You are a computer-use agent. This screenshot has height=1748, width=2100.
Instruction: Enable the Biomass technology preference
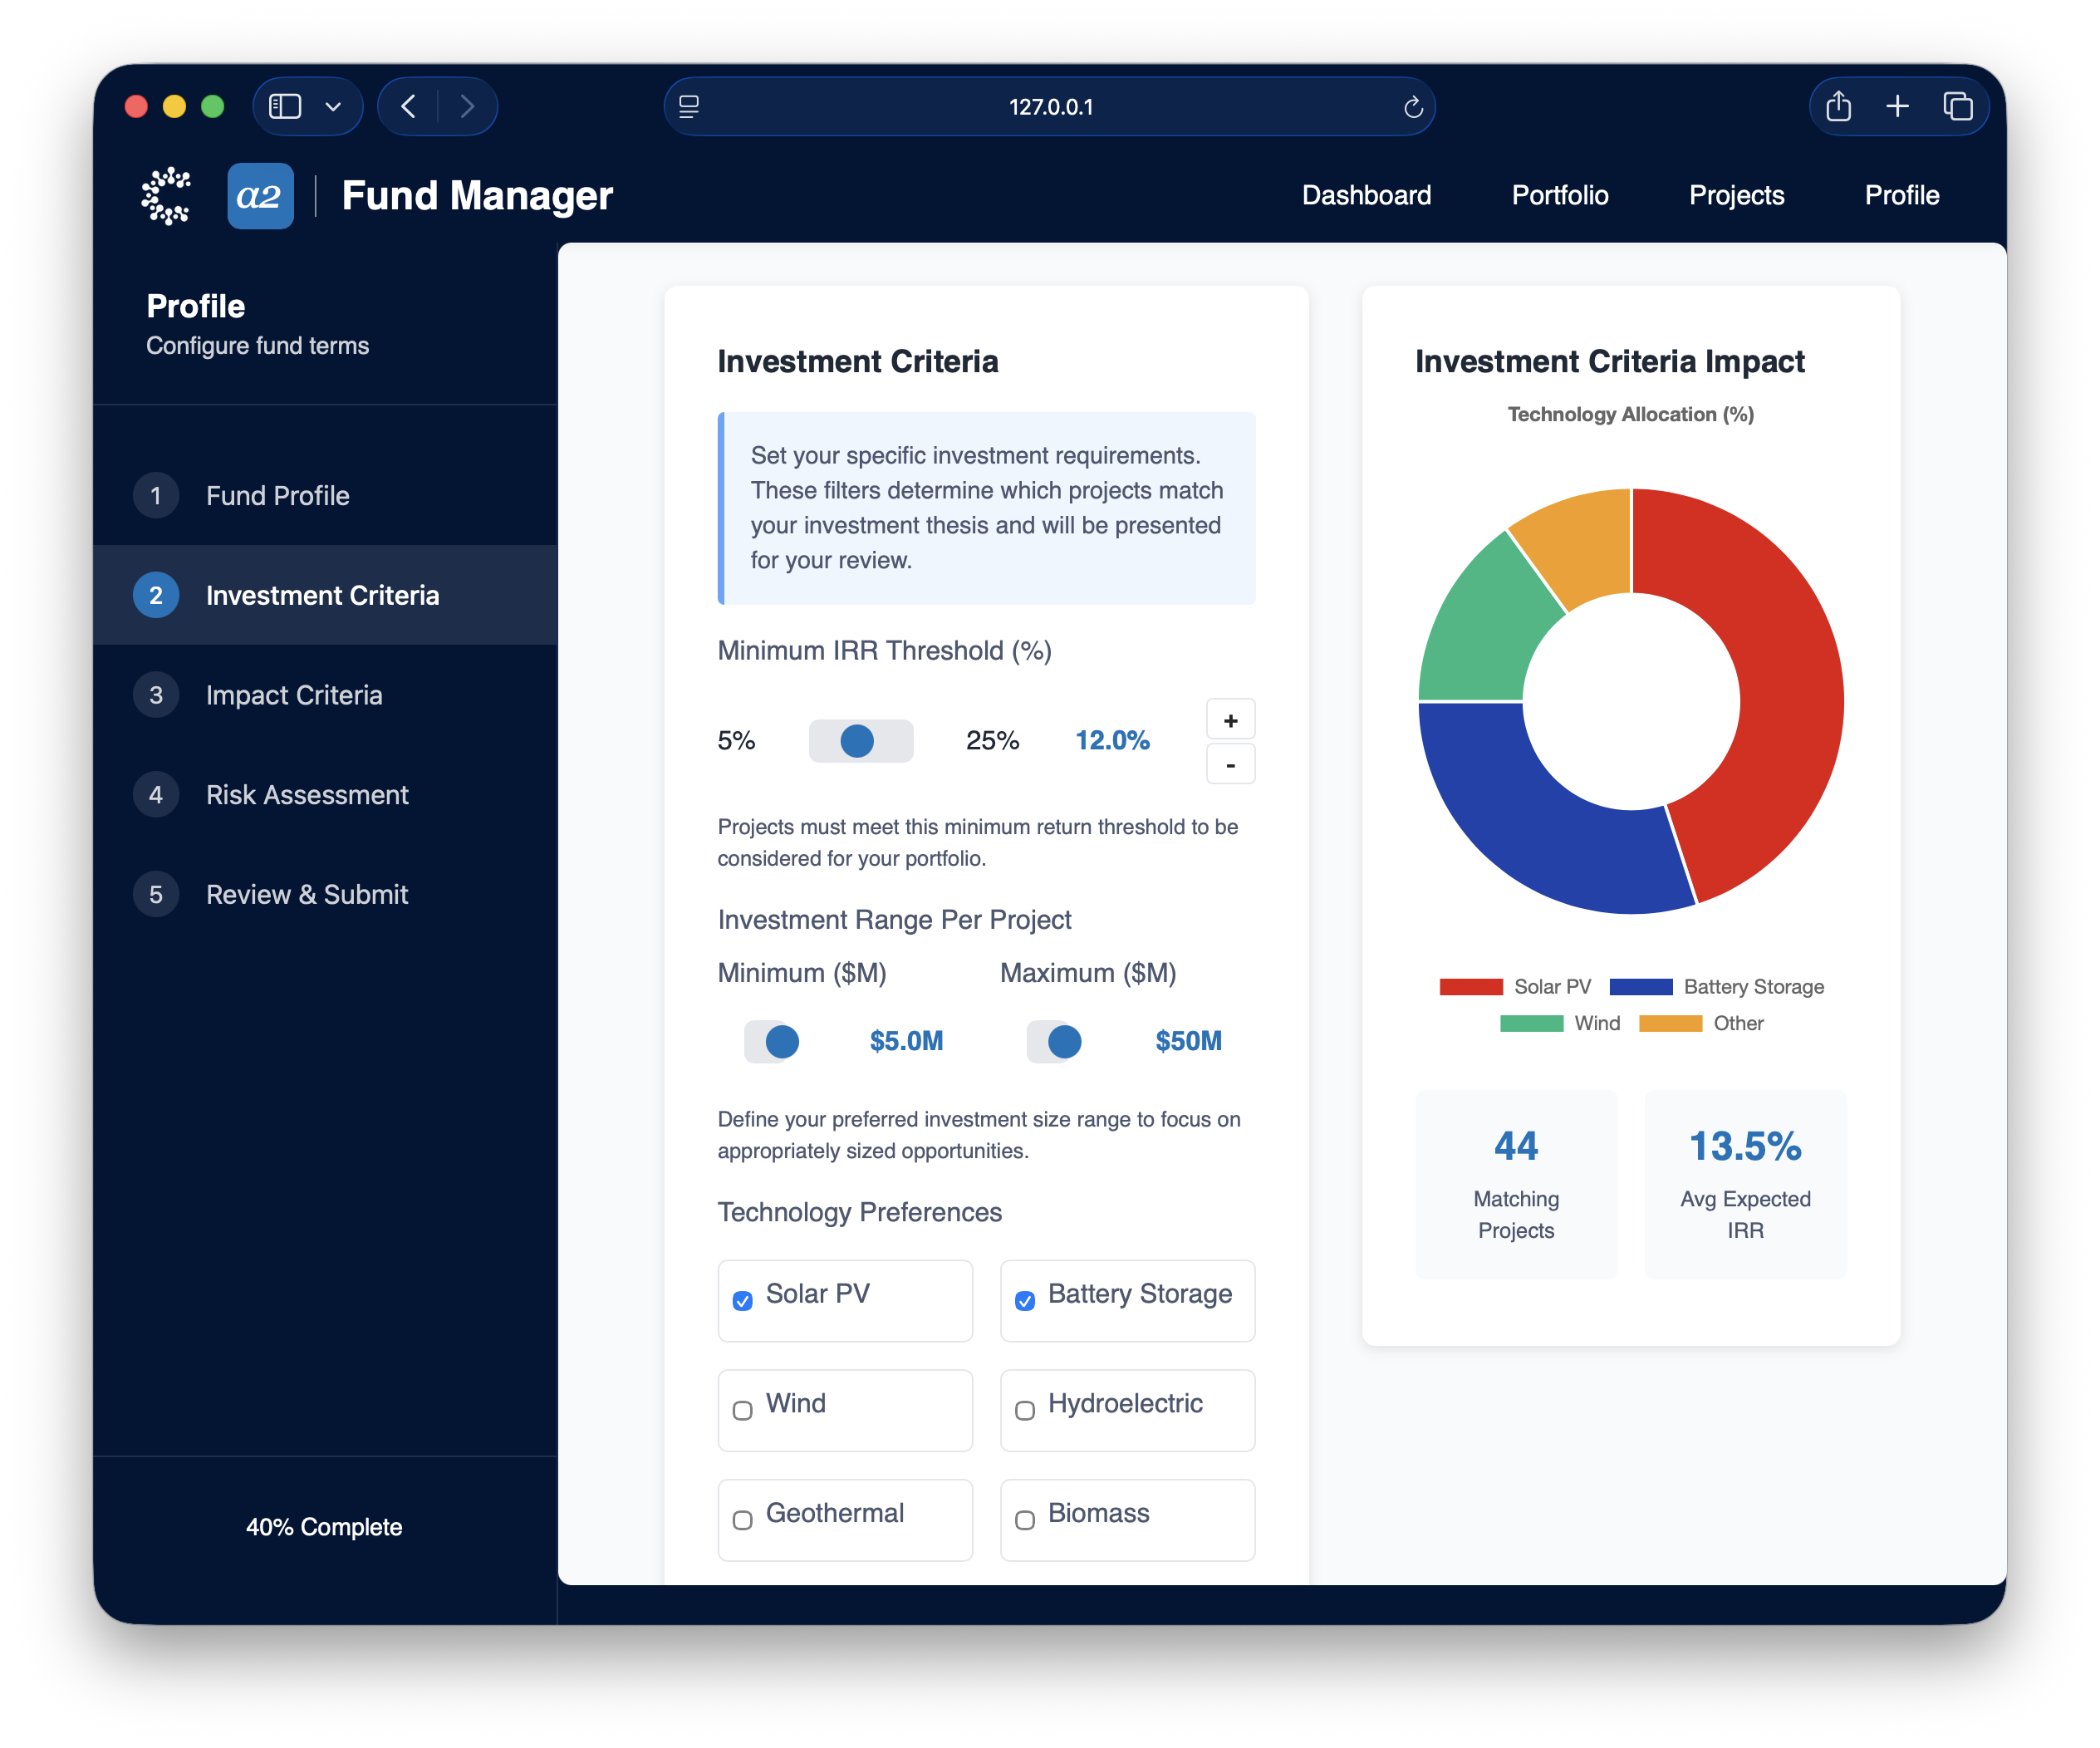[x=1025, y=1520]
